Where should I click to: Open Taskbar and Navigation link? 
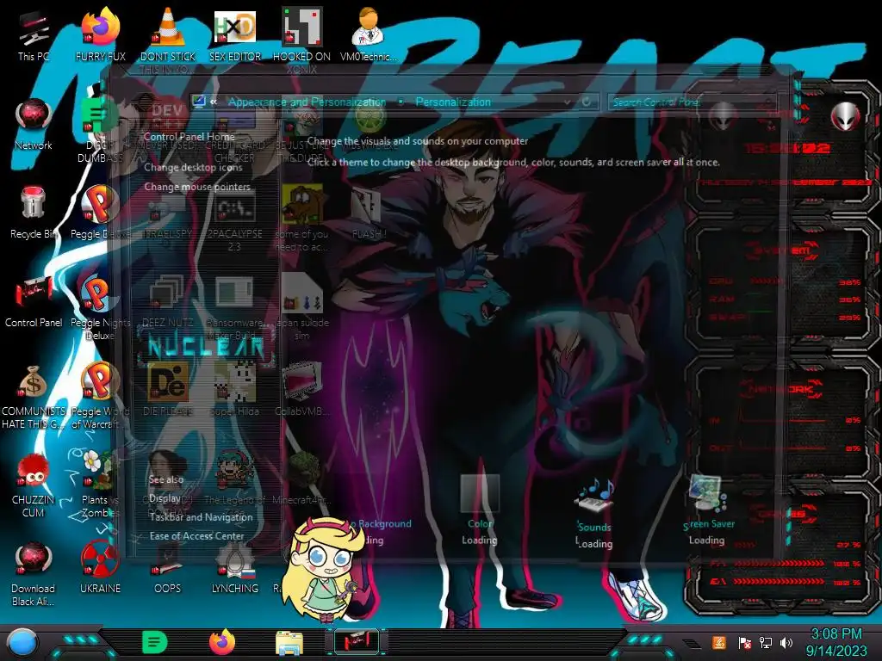coord(201,517)
